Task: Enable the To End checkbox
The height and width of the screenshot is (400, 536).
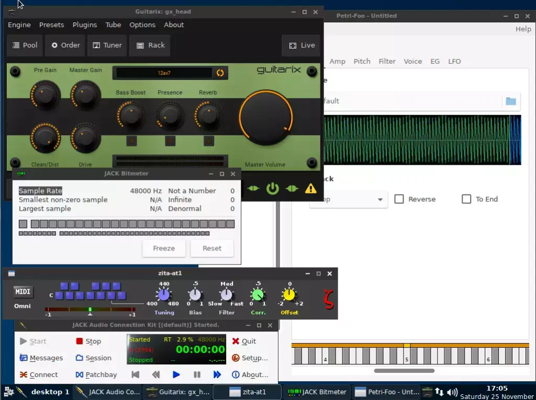Action: click(466, 199)
